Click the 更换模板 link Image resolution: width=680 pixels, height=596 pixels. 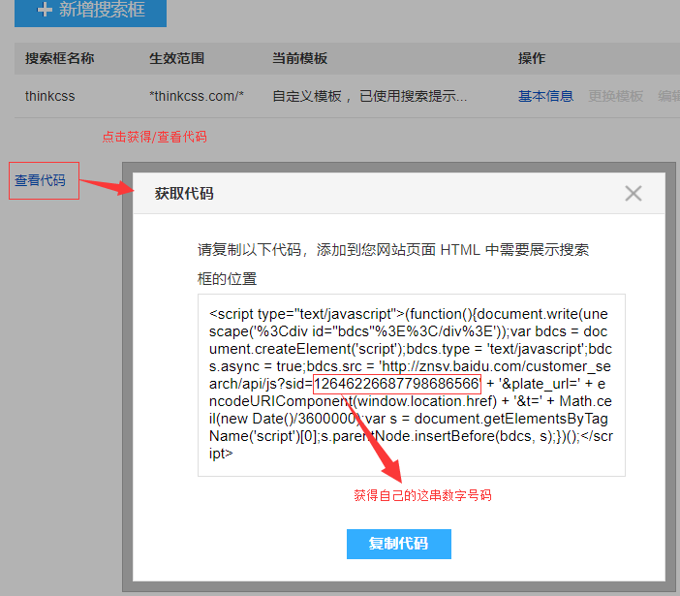(615, 96)
